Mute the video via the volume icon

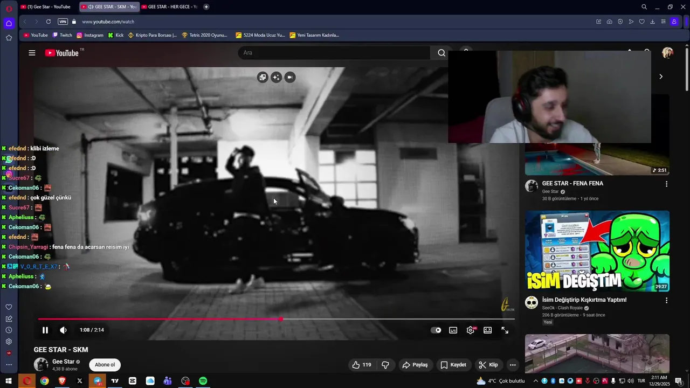63,330
